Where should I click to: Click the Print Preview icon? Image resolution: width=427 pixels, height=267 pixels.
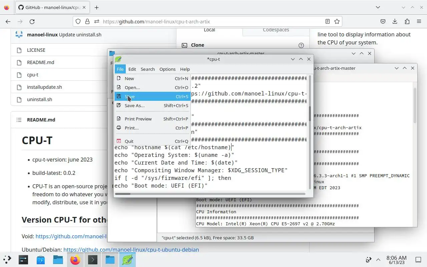tap(118, 119)
